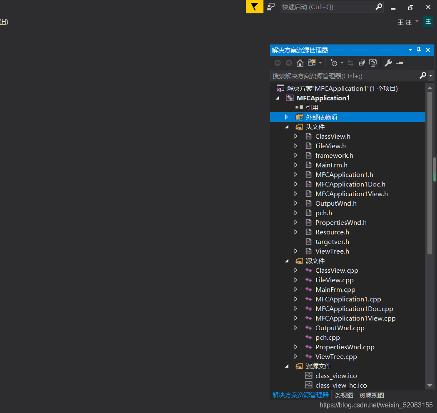The width and height of the screenshot is (437, 413).
Task: Open the Pending Changes Filter dropdown arrow
Action: click(x=342, y=63)
